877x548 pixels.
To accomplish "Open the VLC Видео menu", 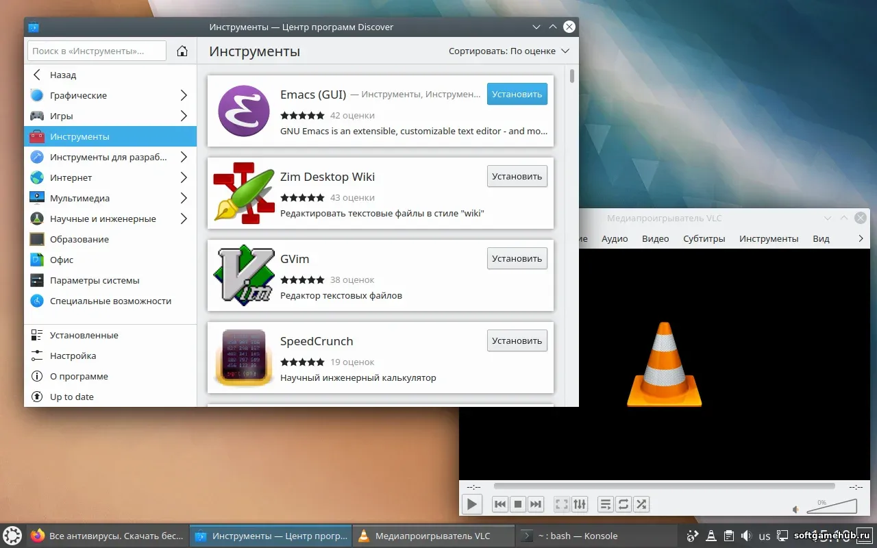I will (x=655, y=238).
